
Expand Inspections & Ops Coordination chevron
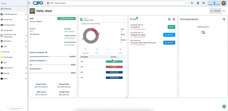coord(26,36)
